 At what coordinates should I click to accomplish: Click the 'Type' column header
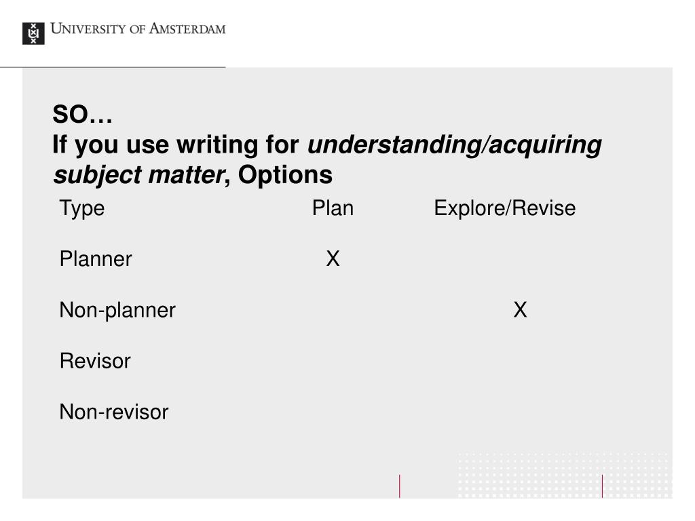(x=82, y=208)
